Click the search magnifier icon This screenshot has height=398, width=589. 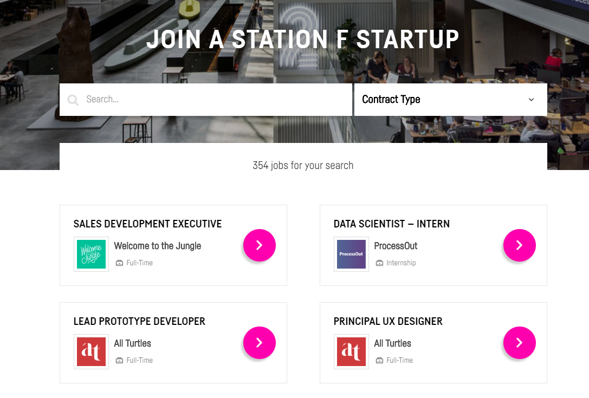[73, 100]
